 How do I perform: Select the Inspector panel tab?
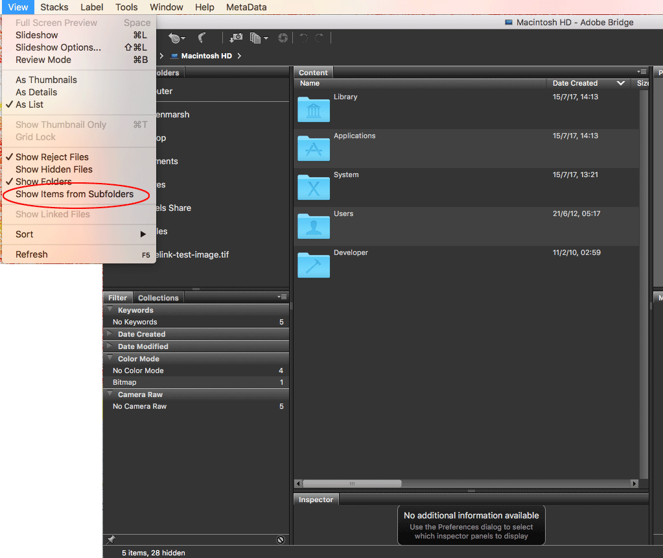coord(316,500)
